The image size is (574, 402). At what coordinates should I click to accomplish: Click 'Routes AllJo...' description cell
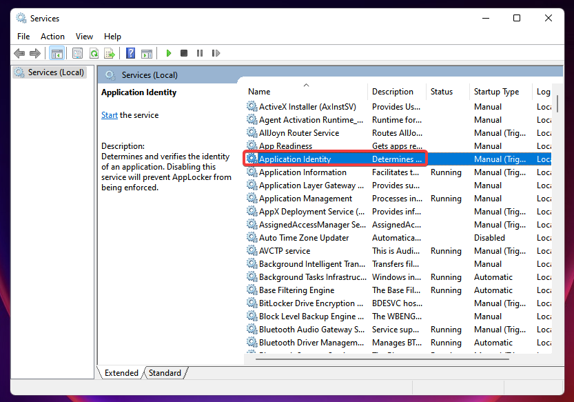point(397,132)
